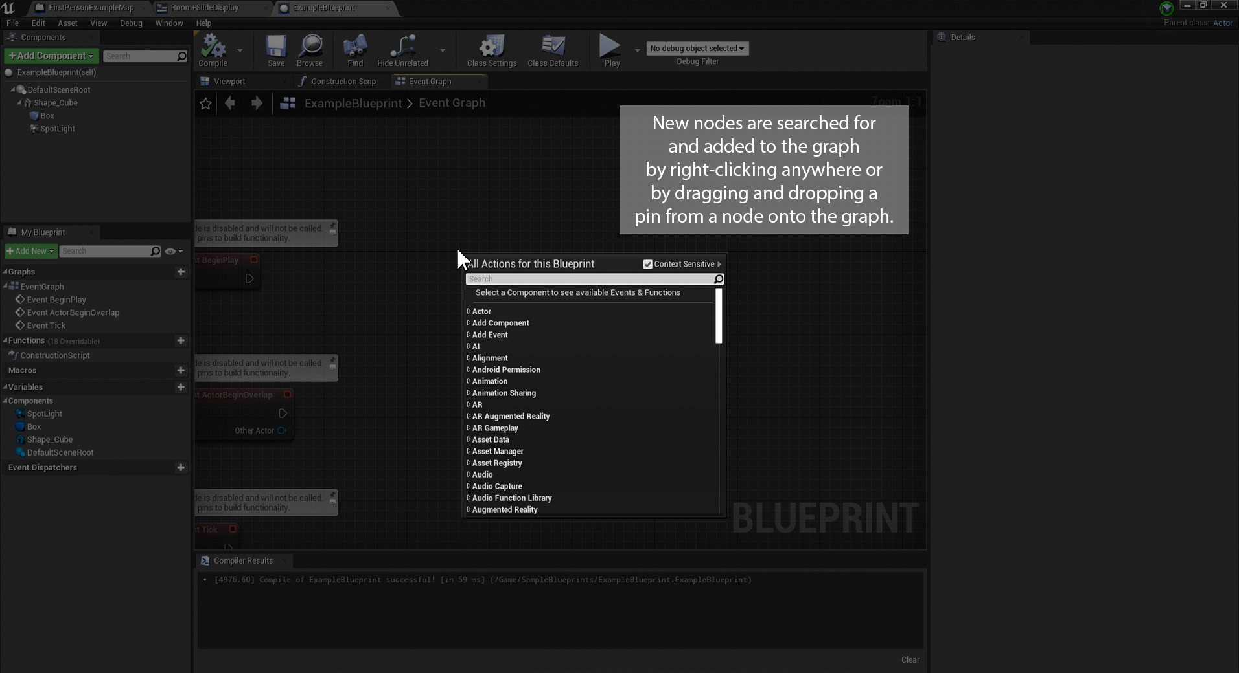Expand Context Sensitive options arrow
Viewport: 1239px width, 673px height.
719,264
